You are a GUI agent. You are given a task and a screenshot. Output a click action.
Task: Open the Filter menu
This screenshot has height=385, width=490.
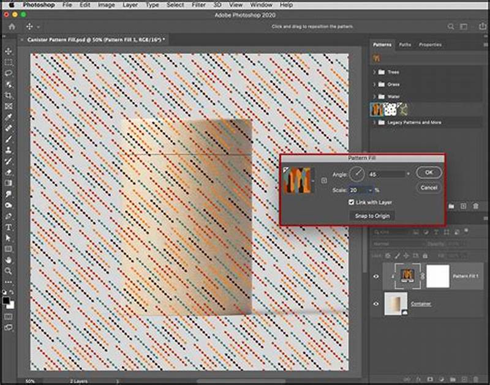[197, 4]
